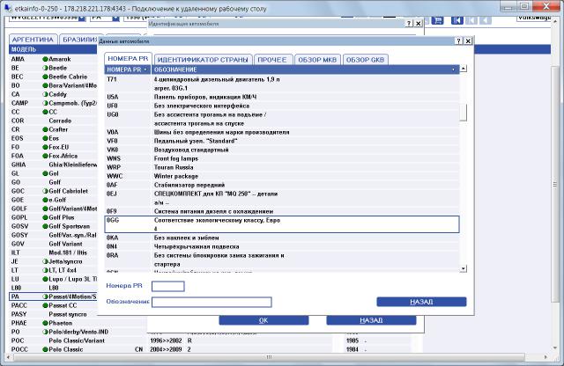The width and height of the screenshot is (564, 366).
Task: Open the 'PA' model dropdown arrow
Action: [x=115, y=18]
